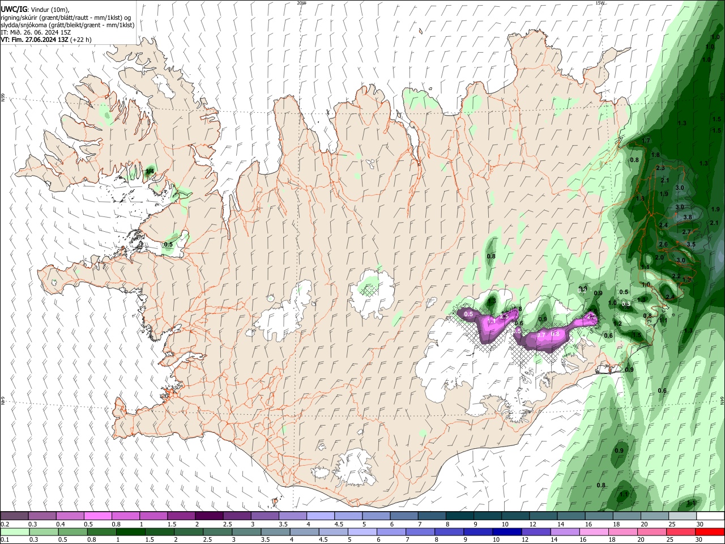This screenshot has width=725, height=544.
Task: Select the snow legend swatch between 0.5 and 0.8
Action: pos(98,516)
